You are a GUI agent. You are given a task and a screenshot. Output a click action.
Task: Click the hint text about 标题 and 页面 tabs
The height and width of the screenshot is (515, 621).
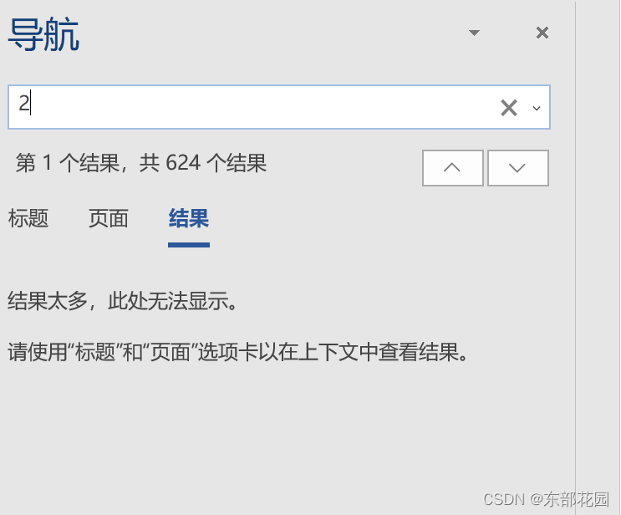click(238, 352)
